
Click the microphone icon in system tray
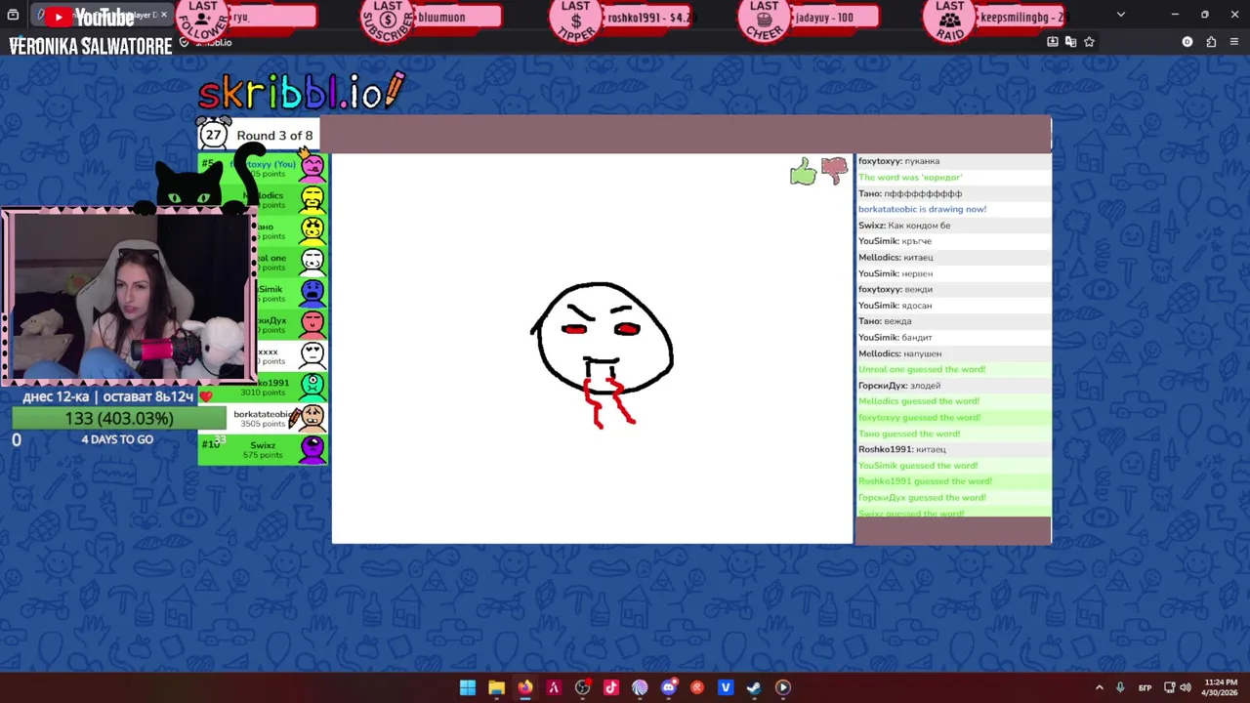1120,687
